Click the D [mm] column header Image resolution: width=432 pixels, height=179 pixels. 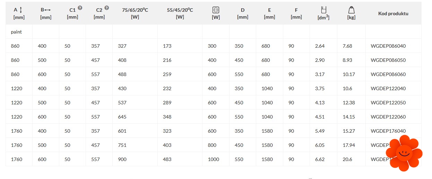(242, 13)
